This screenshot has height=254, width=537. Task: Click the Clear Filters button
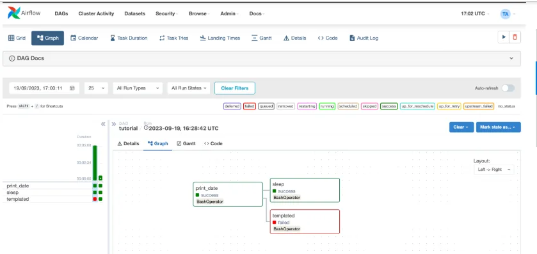[x=235, y=88]
